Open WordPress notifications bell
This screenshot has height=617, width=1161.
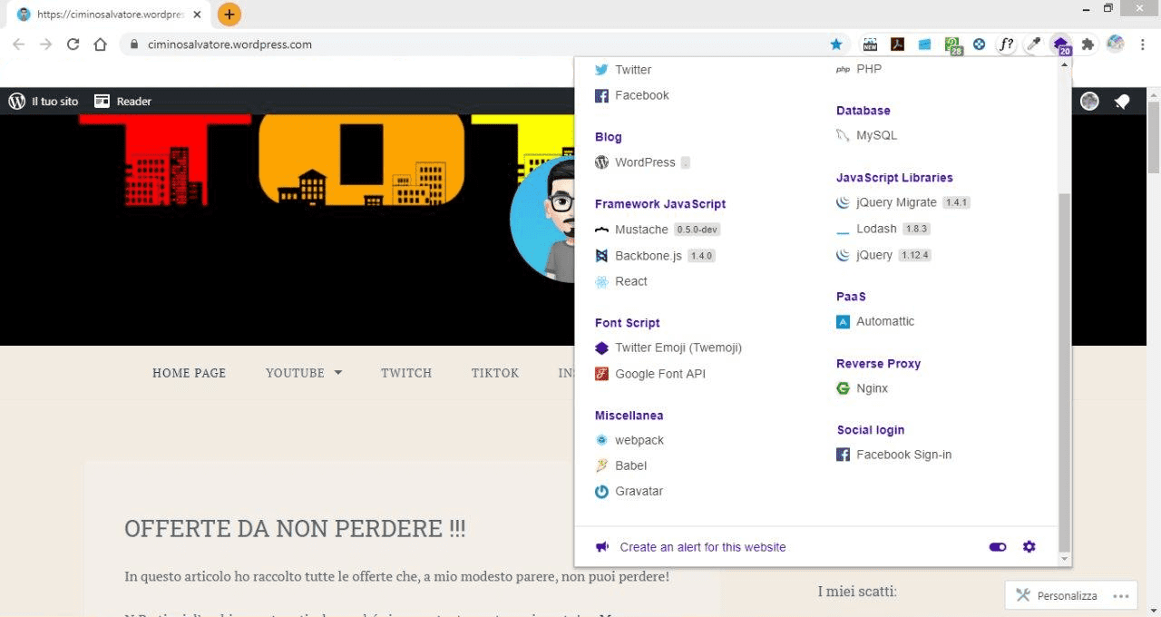coord(1122,102)
